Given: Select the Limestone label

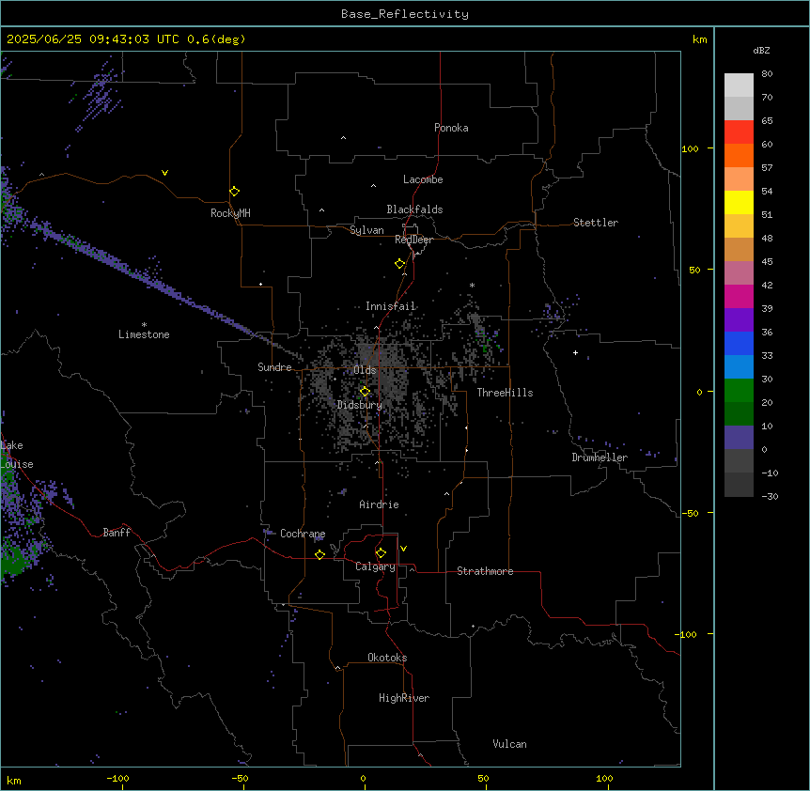Looking at the screenshot, I should tap(144, 334).
